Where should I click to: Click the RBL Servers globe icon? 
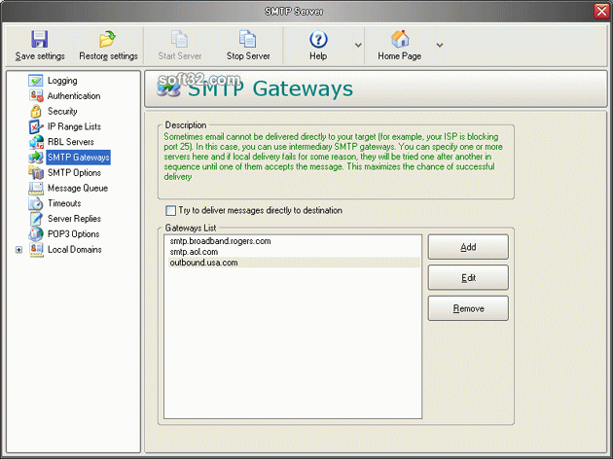36,142
